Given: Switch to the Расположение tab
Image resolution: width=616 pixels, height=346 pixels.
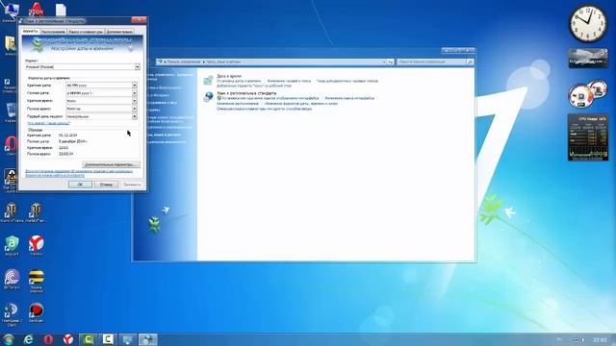Looking at the screenshot, I should (53, 32).
